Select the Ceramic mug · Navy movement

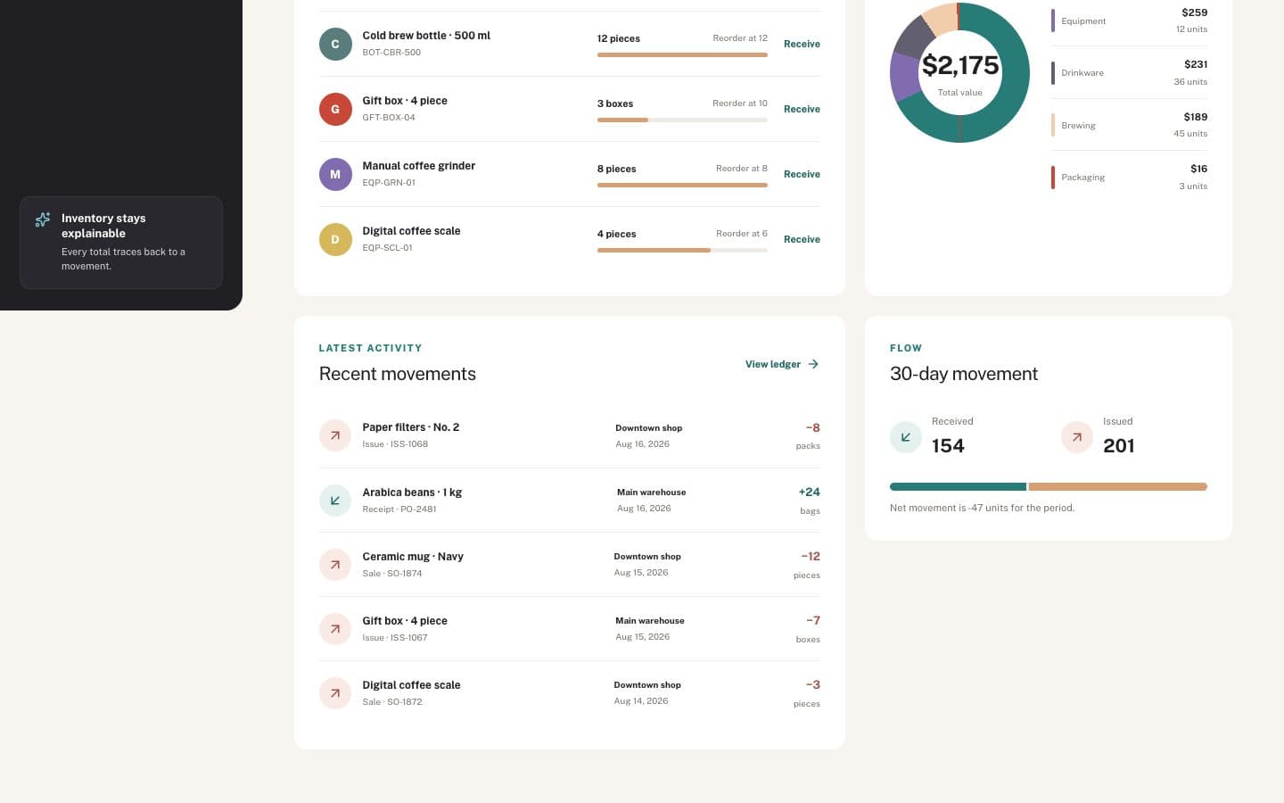coord(570,565)
